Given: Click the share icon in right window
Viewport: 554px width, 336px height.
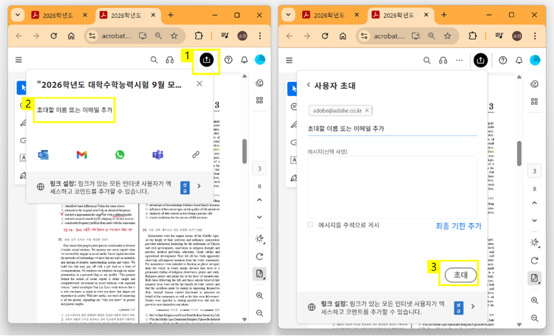Looking at the screenshot, I should coord(481,61).
